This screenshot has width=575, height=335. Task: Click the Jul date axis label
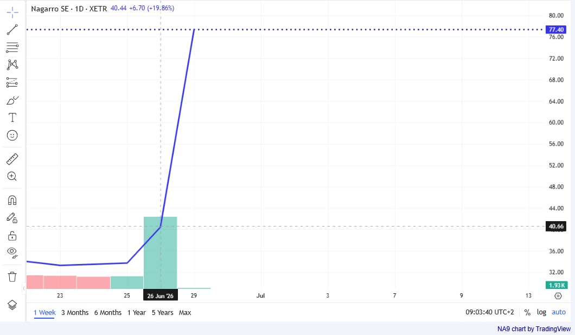point(260,295)
